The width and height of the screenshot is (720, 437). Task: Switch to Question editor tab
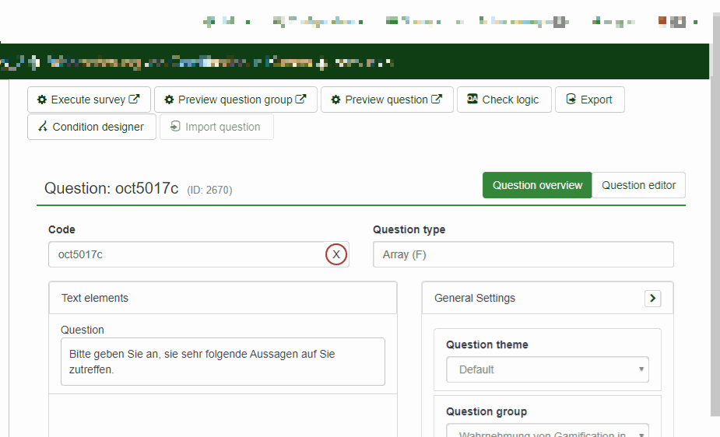pyautogui.click(x=639, y=185)
